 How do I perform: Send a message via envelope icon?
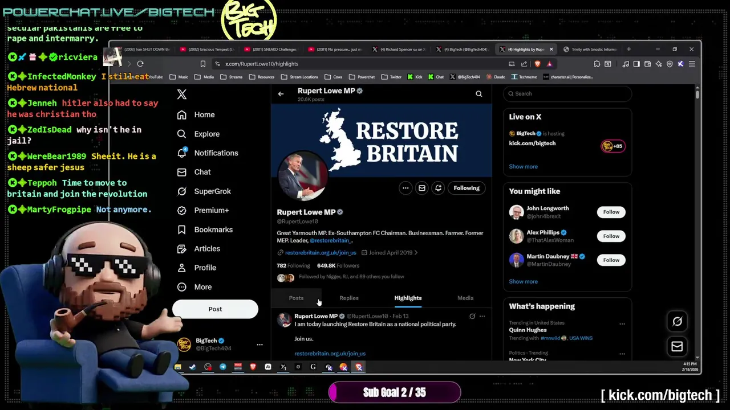pos(422,188)
